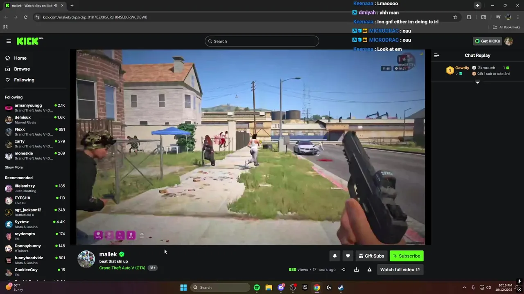Open a new browser tab
Image resolution: width=524 pixels, height=294 pixels.
point(72,6)
